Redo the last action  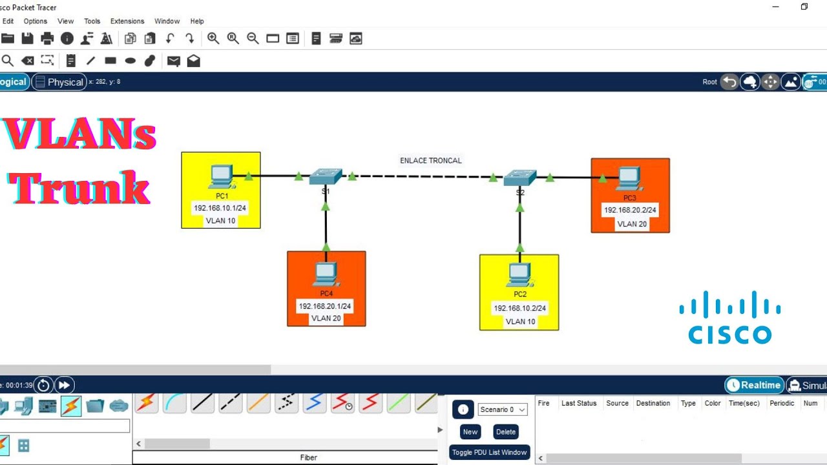[x=190, y=39]
